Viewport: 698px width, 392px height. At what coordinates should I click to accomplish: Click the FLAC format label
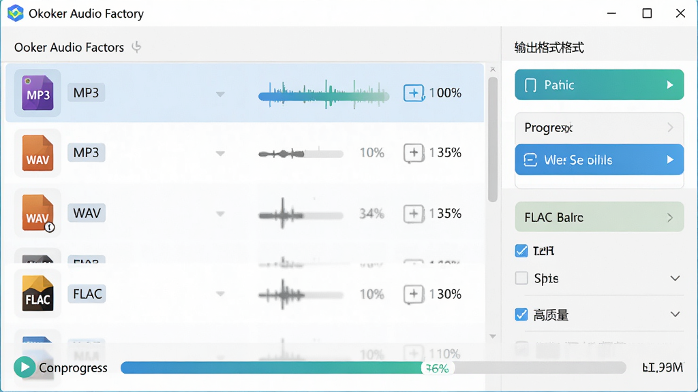coord(87,294)
